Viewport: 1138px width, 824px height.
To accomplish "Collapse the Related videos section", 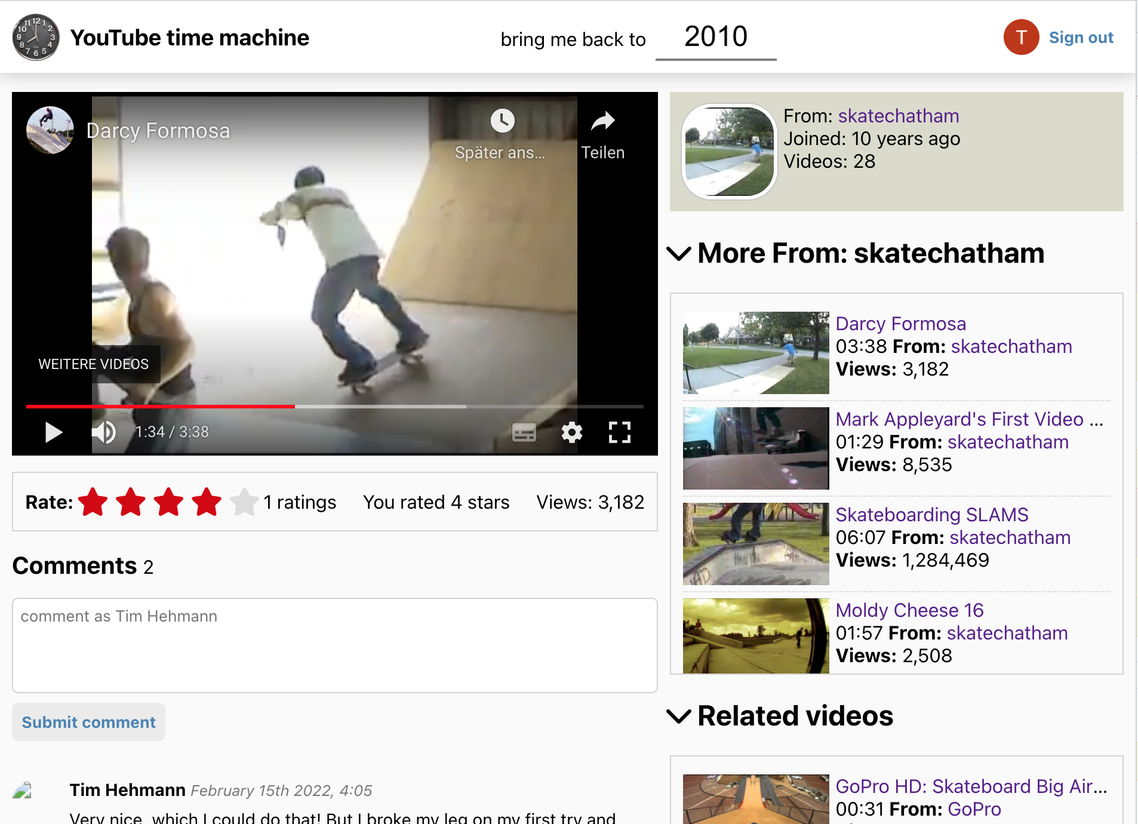I will tap(679, 716).
